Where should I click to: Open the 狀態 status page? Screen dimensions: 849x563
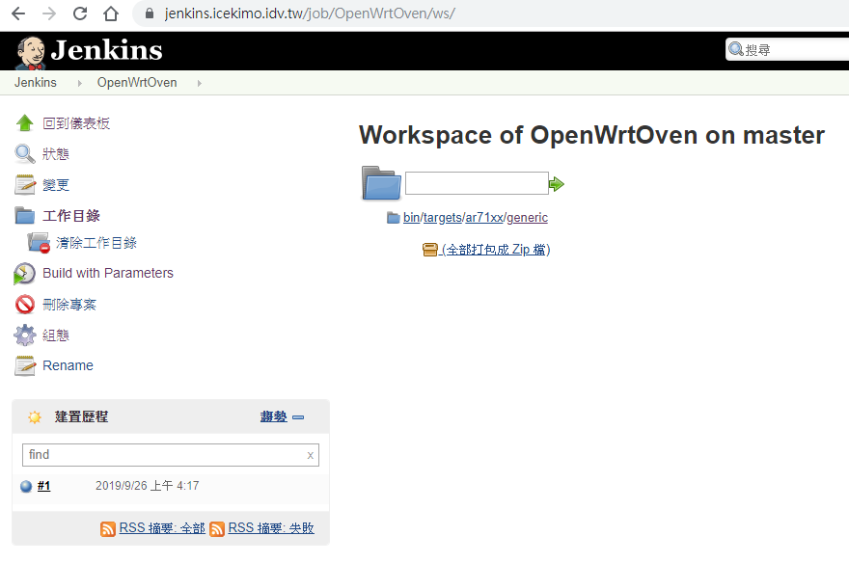tap(56, 154)
